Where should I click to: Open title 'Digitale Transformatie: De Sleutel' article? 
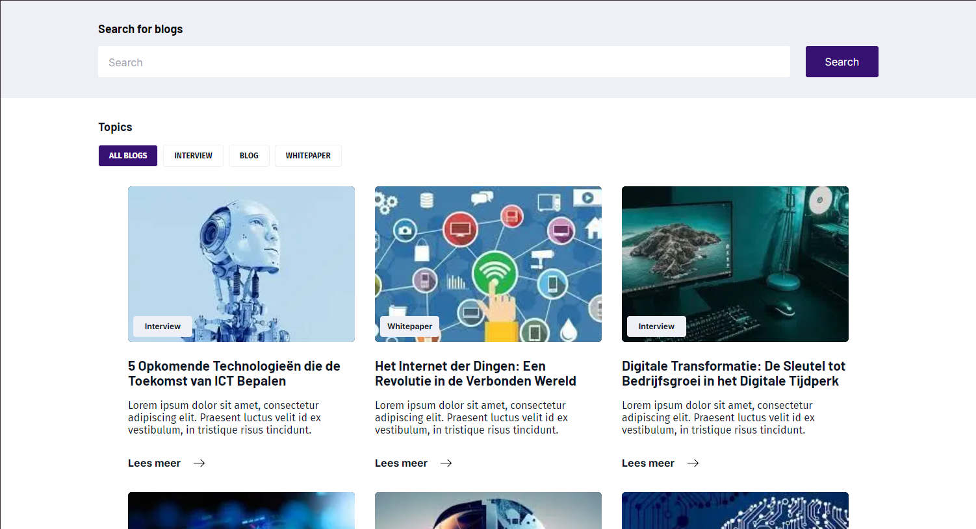(734, 374)
